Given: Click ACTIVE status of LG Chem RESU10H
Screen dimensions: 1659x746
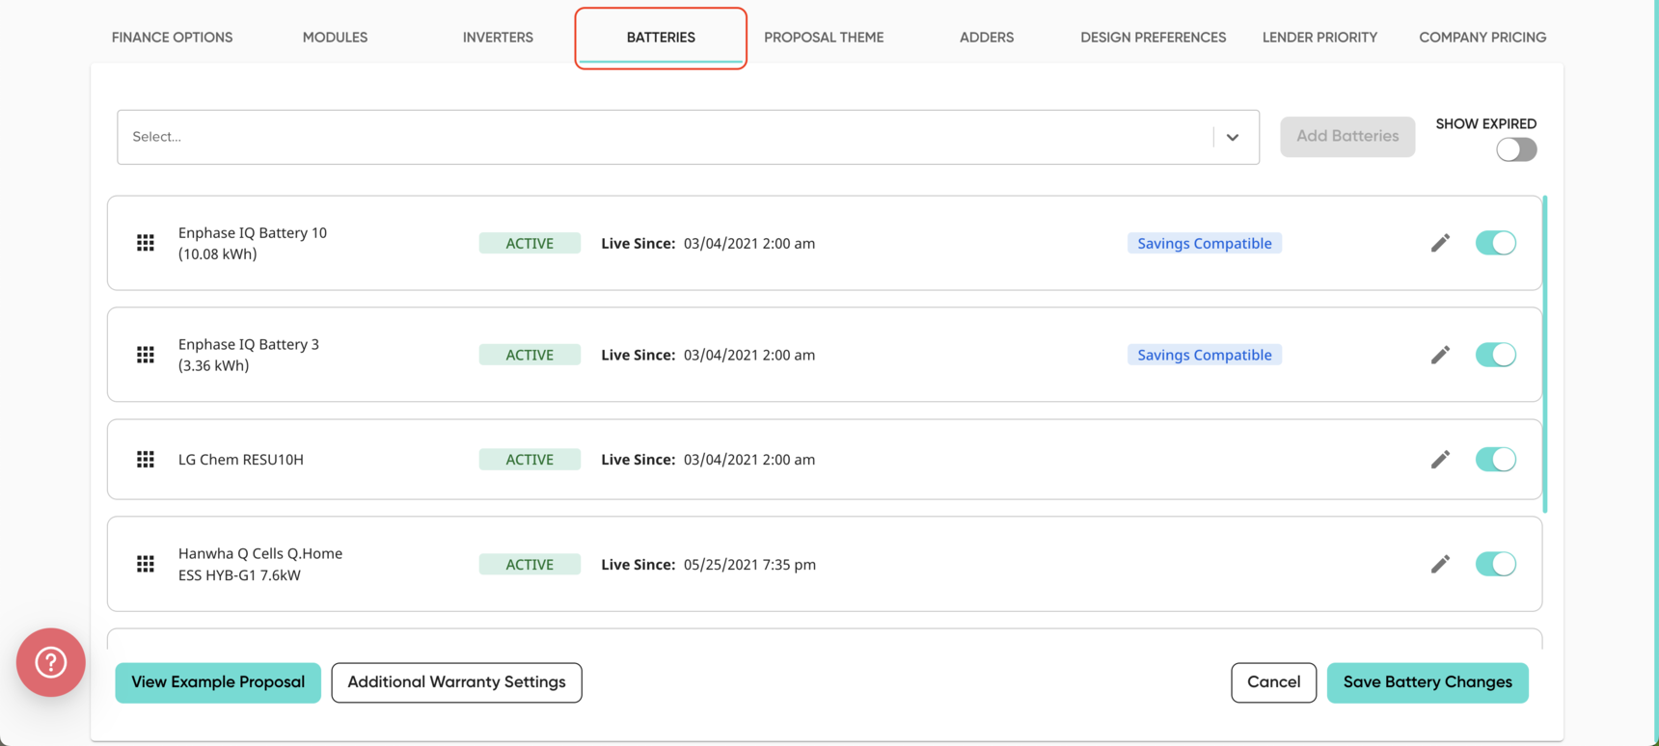Looking at the screenshot, I should [530, 460].
